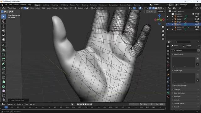The height and width of the screenshot is (113, 201).
Task: Select the Smooth tool
Action: point(3,91)
